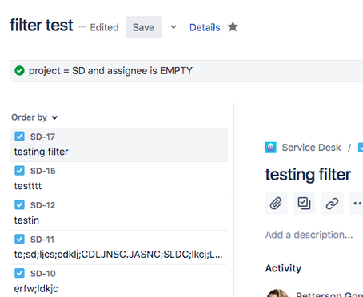
Task: Click the 'testing filter' summary in list
Action: [42, 152]
